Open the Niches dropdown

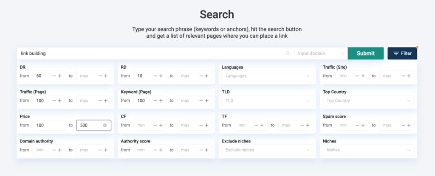[x=368, y=150]
